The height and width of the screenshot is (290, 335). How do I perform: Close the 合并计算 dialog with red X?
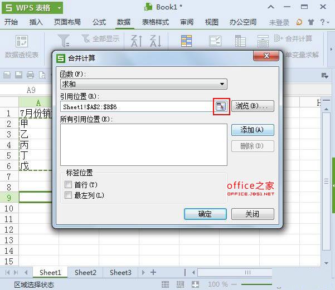266,56
